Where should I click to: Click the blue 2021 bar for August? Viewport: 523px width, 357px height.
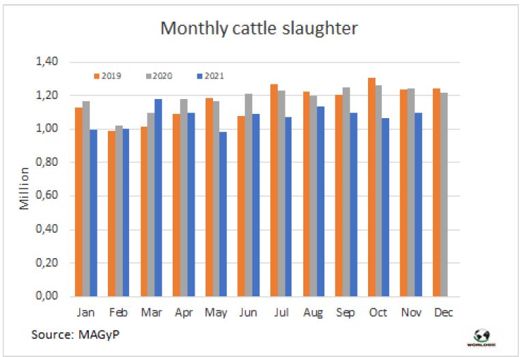pos(321,201)
